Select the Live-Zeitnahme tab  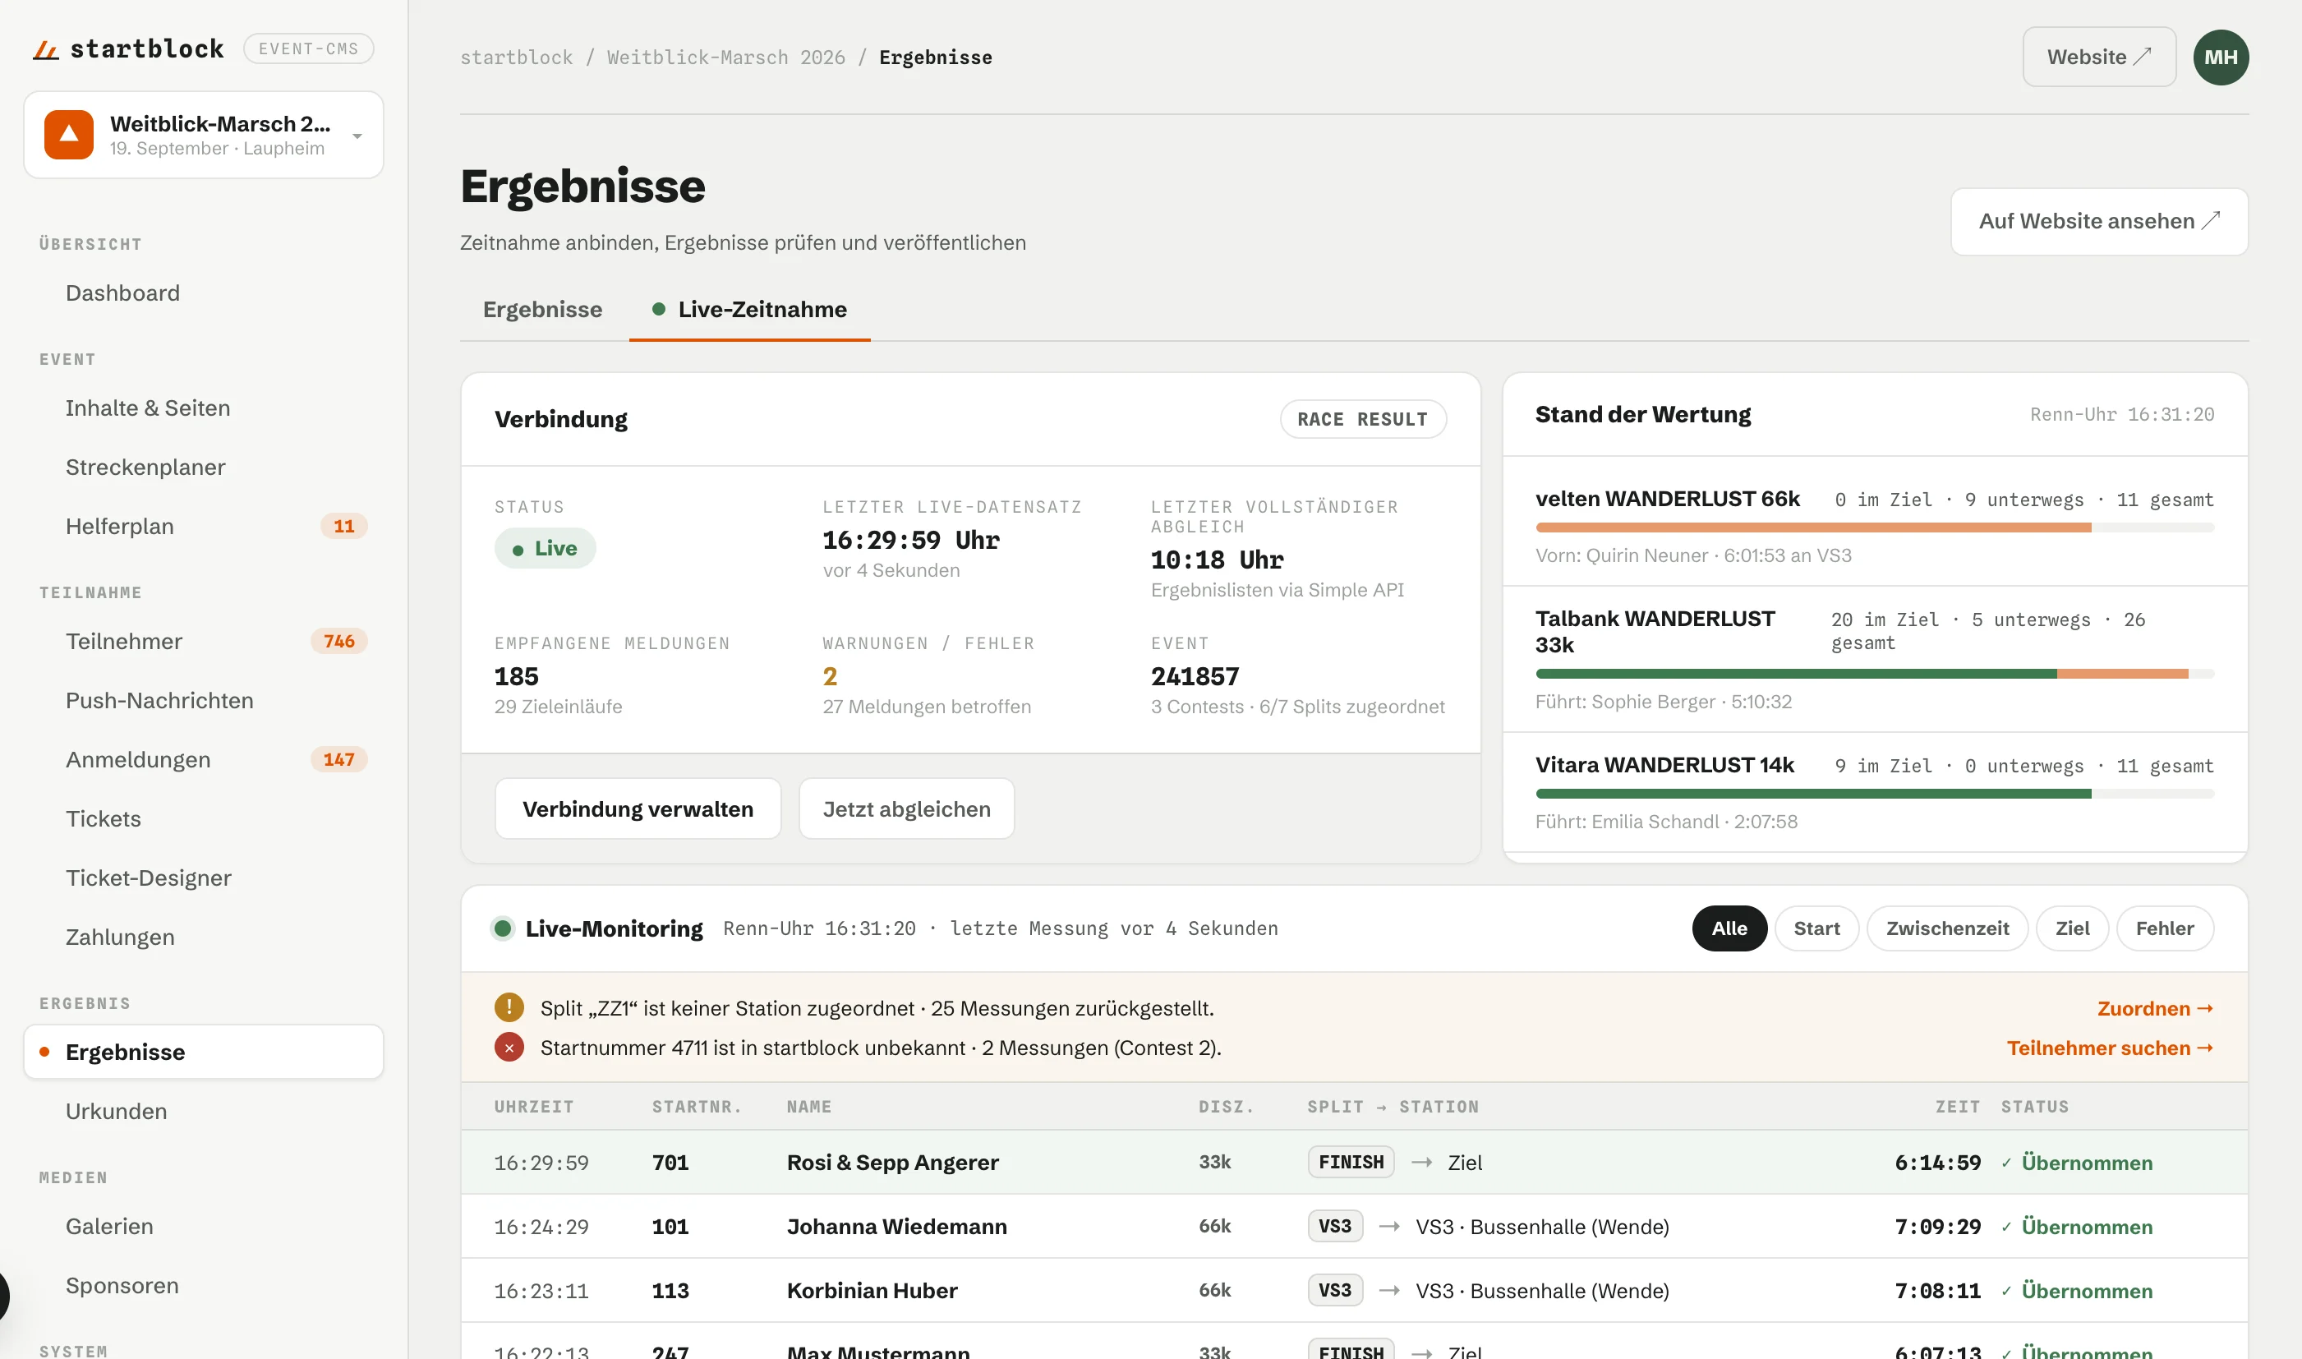tap(750, 309)
